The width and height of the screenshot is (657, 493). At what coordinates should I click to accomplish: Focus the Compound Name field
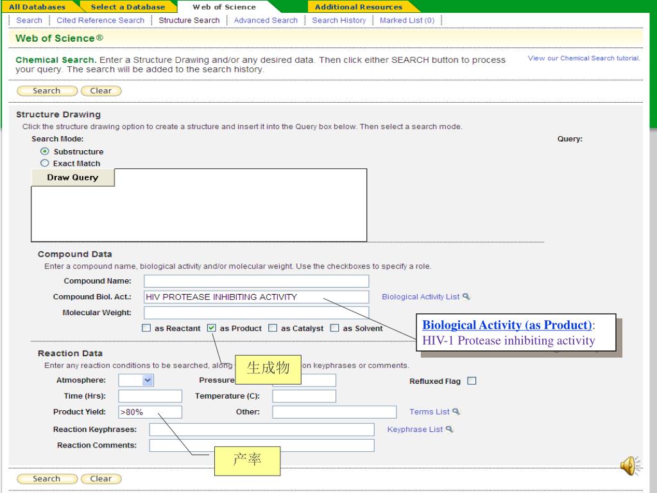[x=257, y=281]
